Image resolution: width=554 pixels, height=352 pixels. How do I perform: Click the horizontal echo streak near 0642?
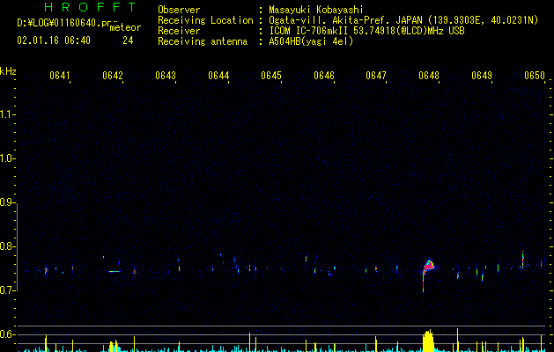tap(114, 272)
